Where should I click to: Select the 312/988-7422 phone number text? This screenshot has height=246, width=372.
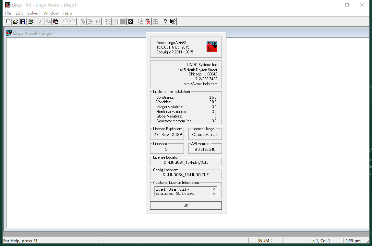click(x=206, y=79)
